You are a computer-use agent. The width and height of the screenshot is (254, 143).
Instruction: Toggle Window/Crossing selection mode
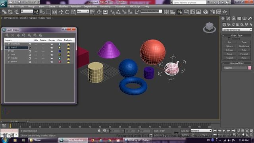tap(54, 12)
